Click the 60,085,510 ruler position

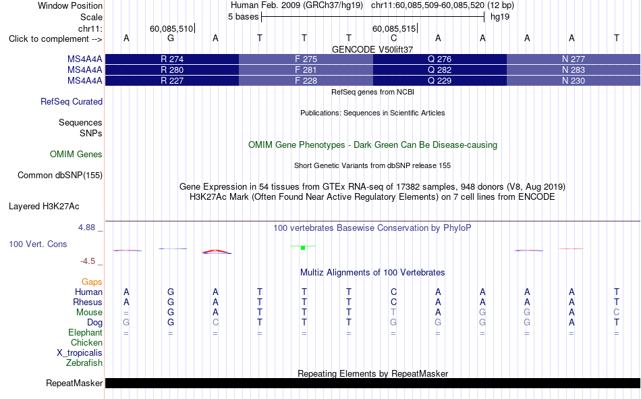click(x=171, y=28)
